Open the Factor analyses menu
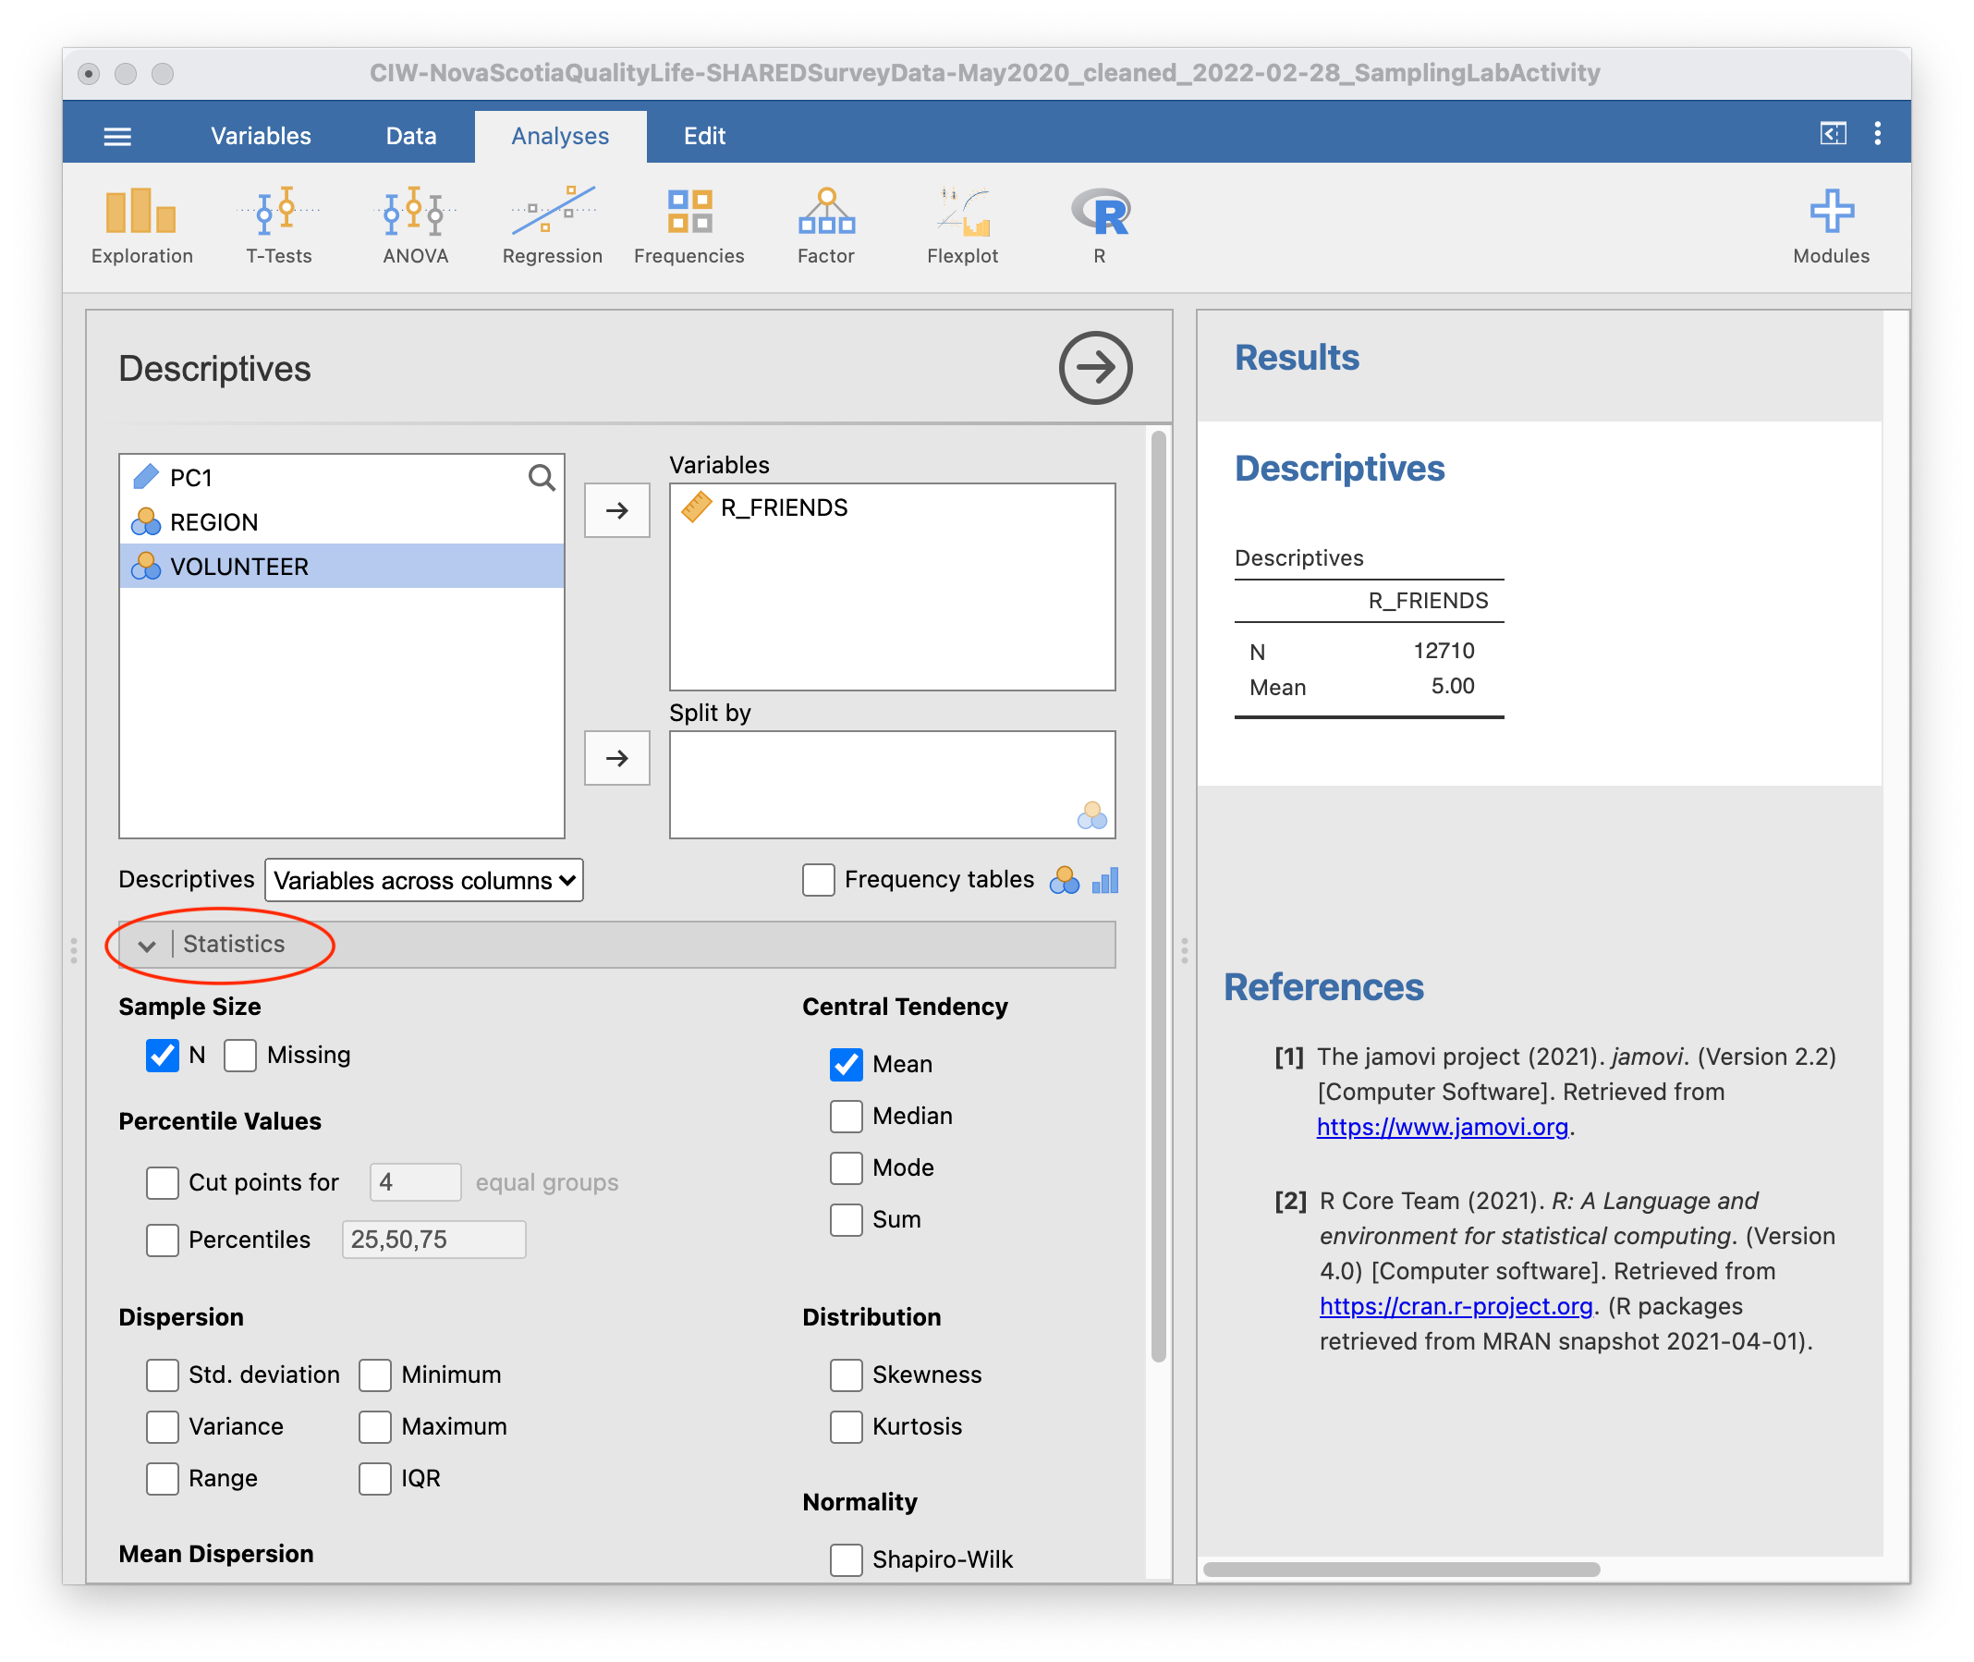 coord(826,226)
